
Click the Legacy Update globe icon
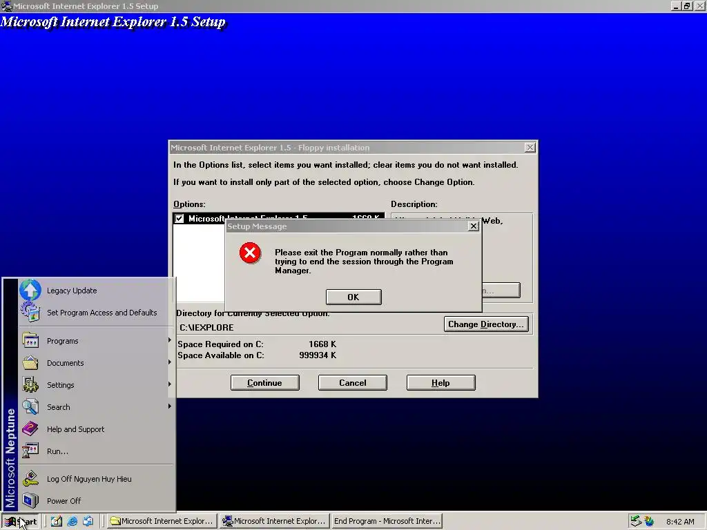pos(30,290)
